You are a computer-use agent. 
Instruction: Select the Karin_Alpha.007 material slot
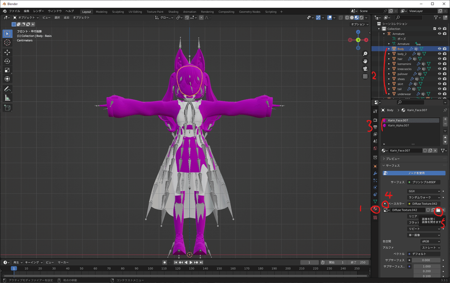pos(410,126)
